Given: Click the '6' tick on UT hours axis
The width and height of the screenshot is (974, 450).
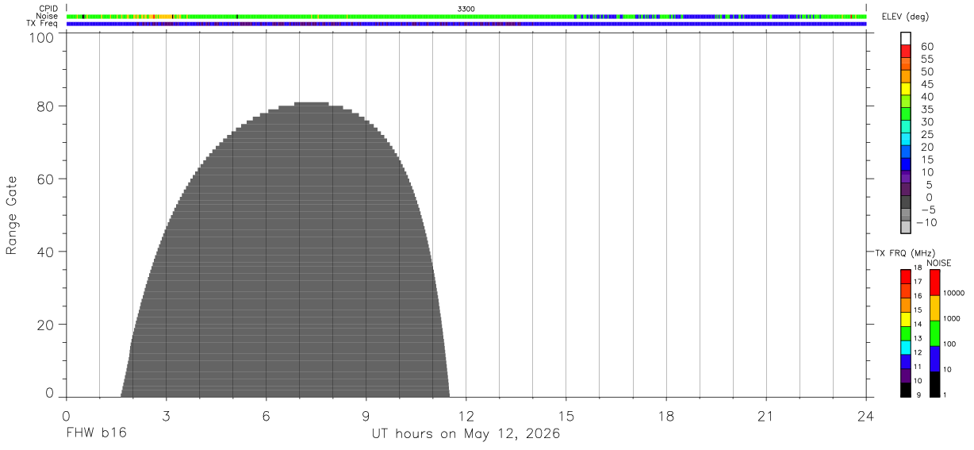Looking at the screenshot, I should (x=266, y=416).
